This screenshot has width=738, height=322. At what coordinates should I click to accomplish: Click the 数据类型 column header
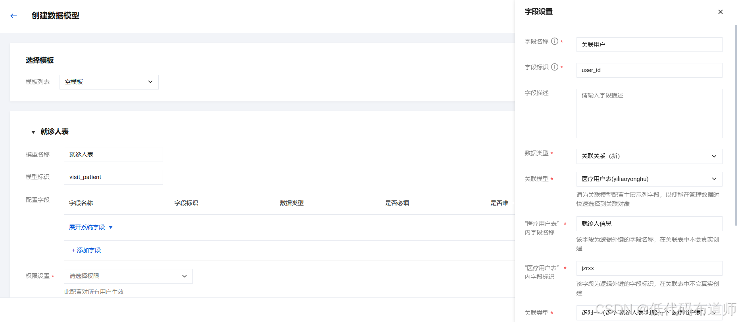[292, 203]
